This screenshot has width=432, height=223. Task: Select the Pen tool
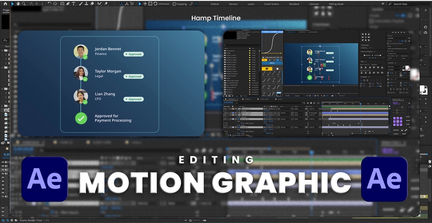coord(68,4)
